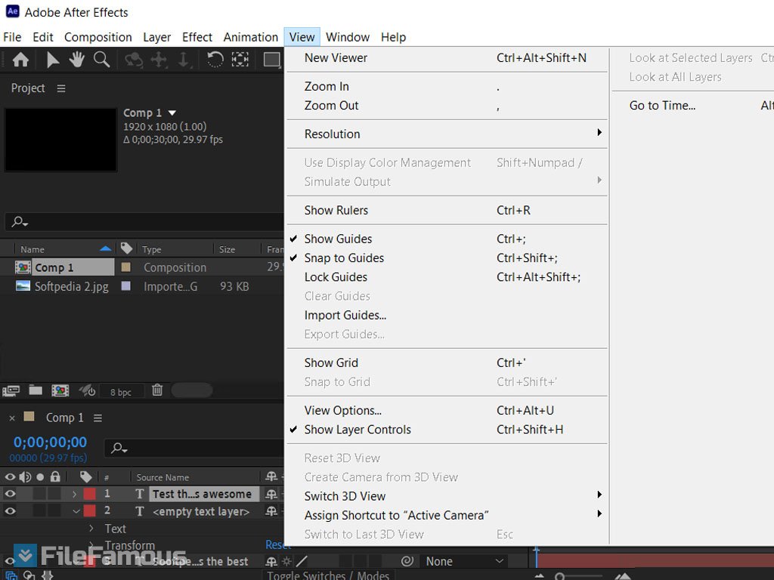
Task: Click the label tag header in timeline
Action: coord(85,477)
